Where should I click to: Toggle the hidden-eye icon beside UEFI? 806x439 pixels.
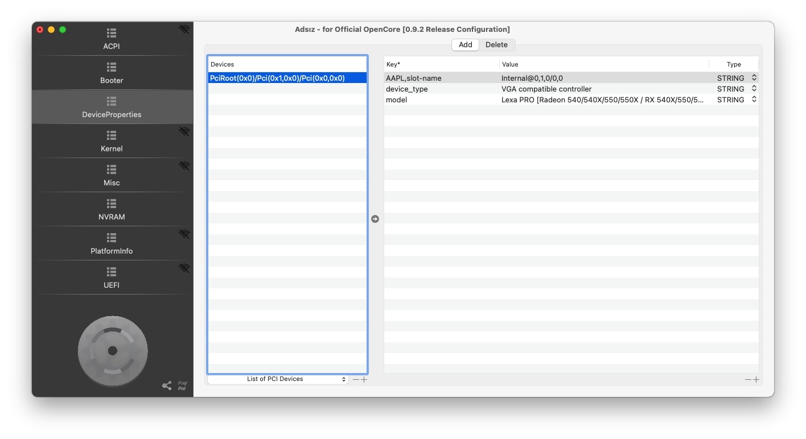(x=184, y=268)
